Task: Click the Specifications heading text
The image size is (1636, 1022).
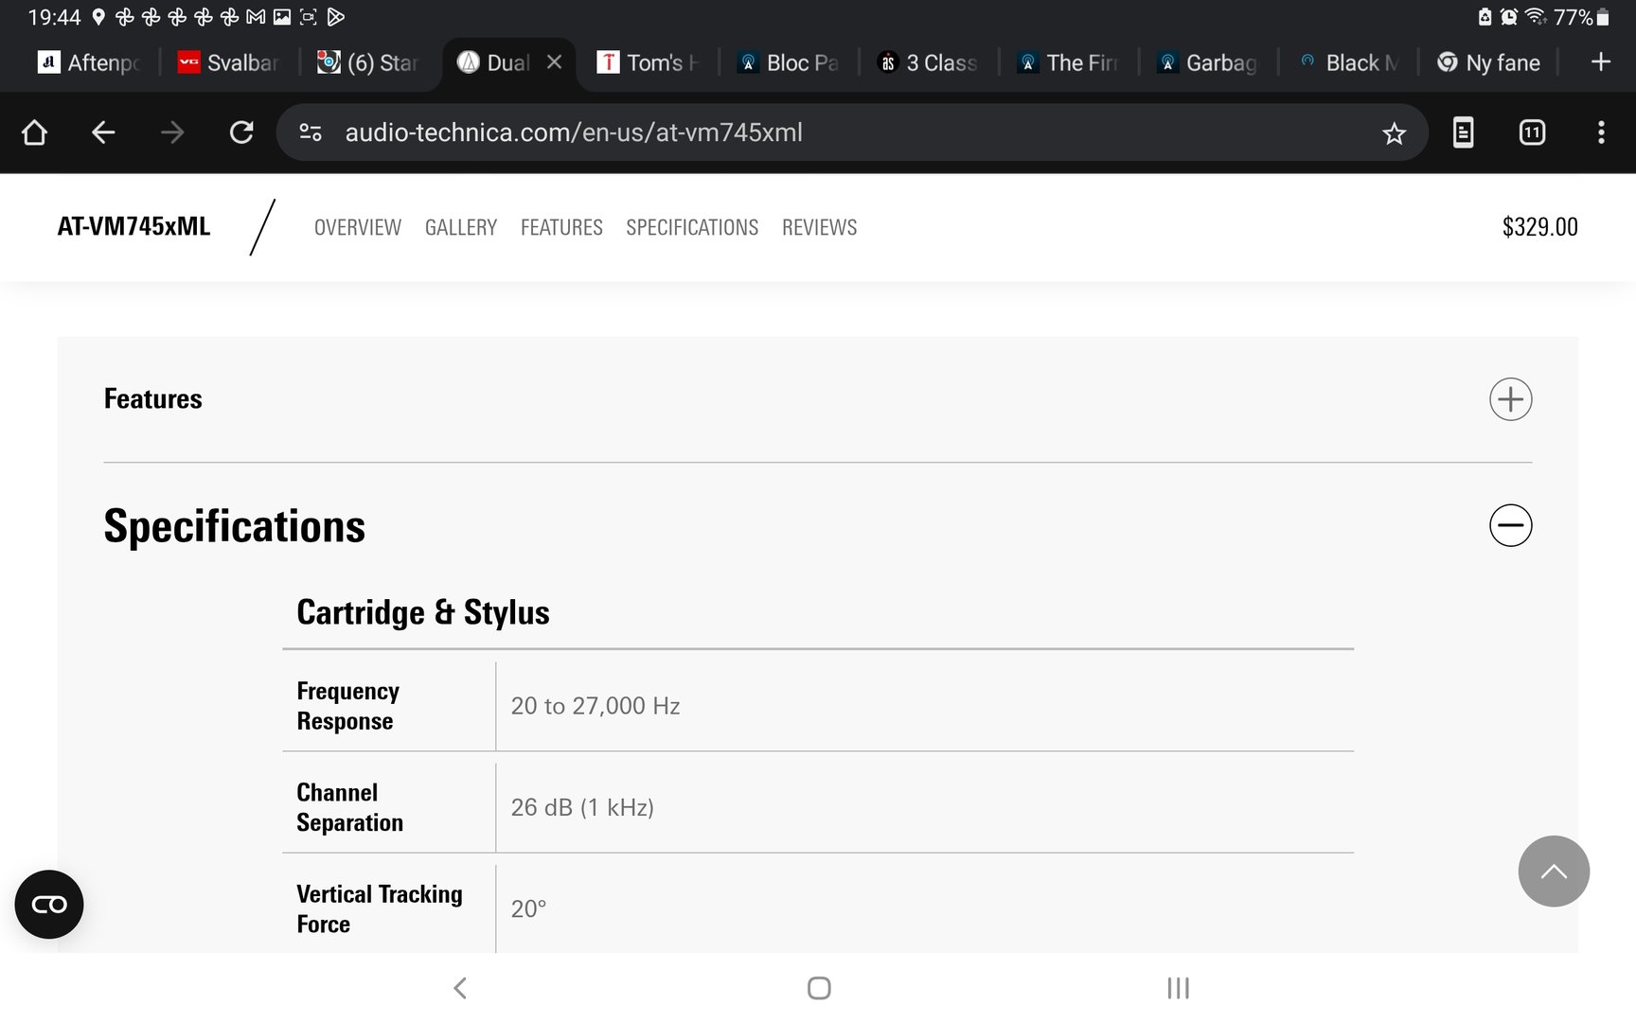Action: 235,526
